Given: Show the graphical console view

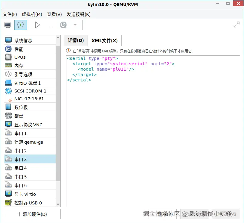Looking at the screenshot, I should pyautogui.click(x=8, y=25).
